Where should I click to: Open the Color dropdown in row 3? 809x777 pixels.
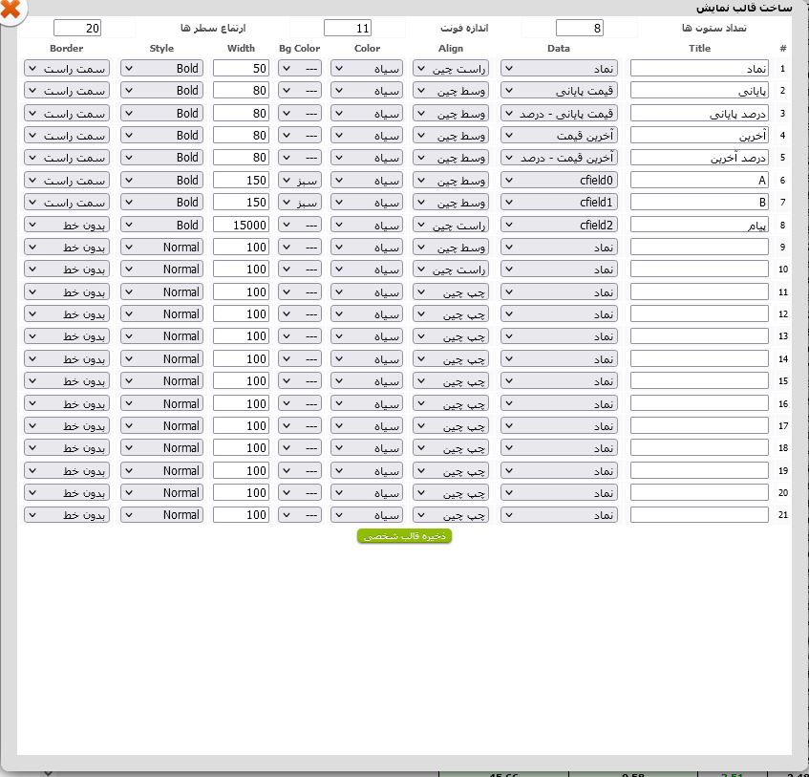click(x=368, y=113)
